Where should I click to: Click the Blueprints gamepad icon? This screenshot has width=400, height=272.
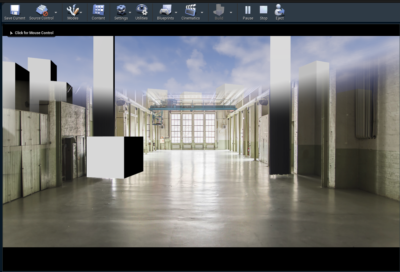(x=165, y=10)
